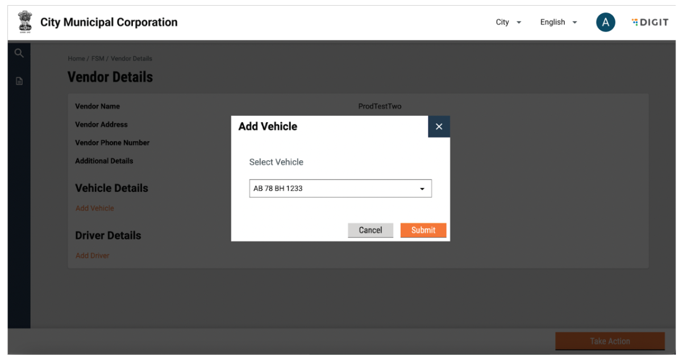Submit the selected vehicle
Viewport: 691px width, 360px height.
point(423,230)
